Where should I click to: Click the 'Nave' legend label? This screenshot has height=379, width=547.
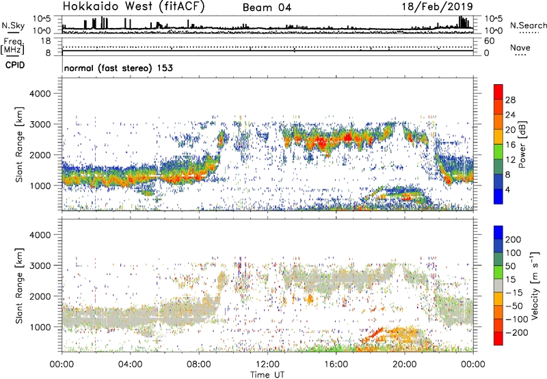(520, 47)
